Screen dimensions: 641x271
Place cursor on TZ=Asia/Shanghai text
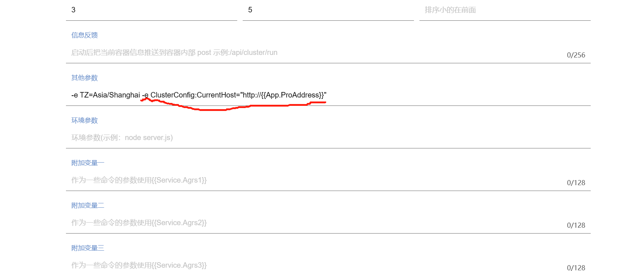point(110,95)
